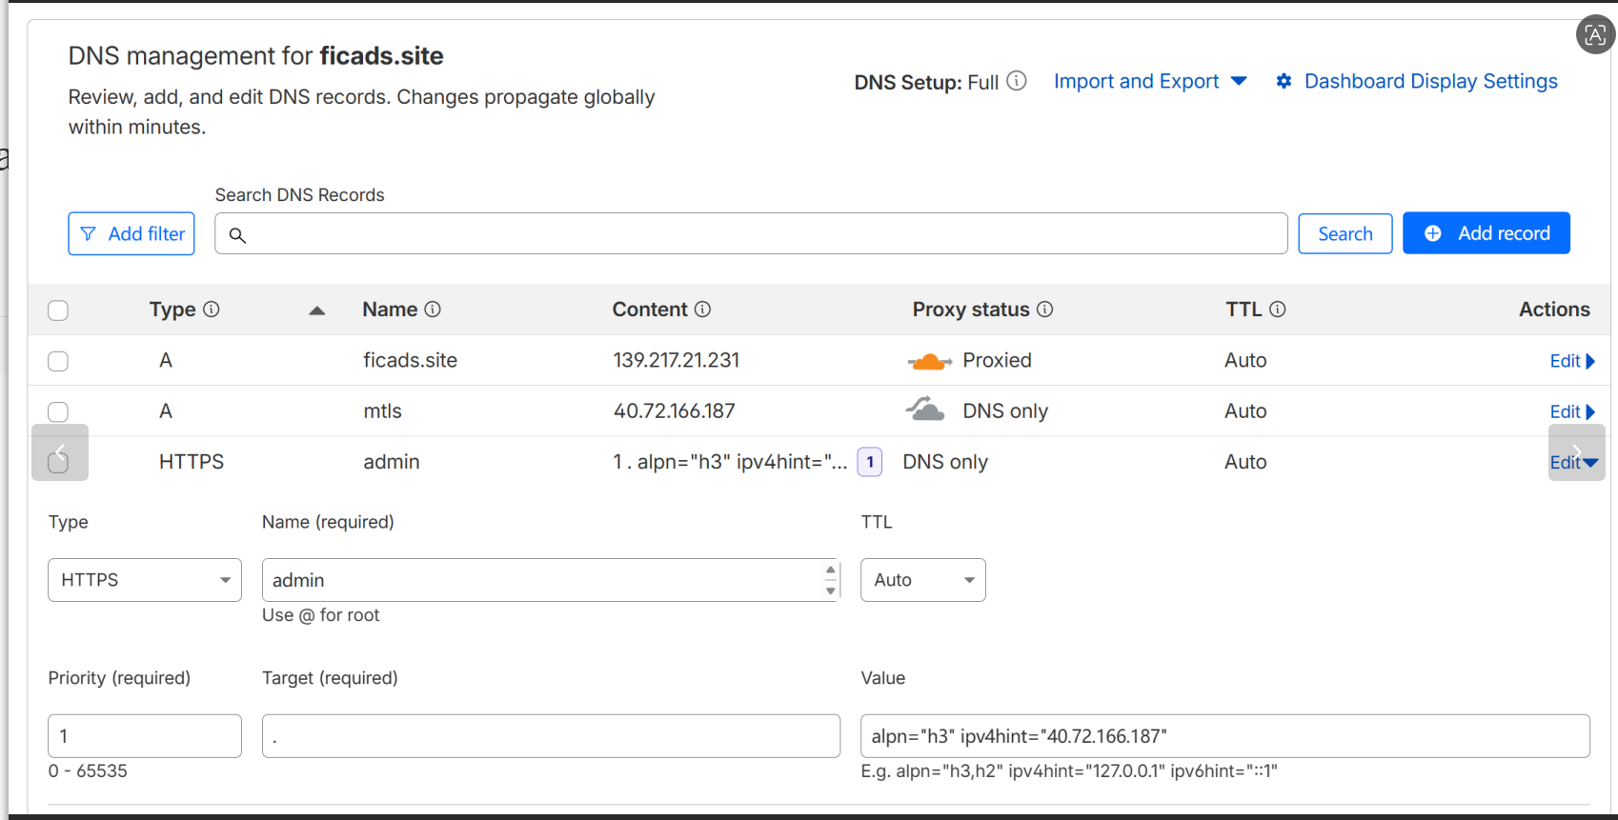Viewport: 1618px width, 820px height.
Task: Click the Add filter button
Action: pyautogui.click(x=131, y=233)
